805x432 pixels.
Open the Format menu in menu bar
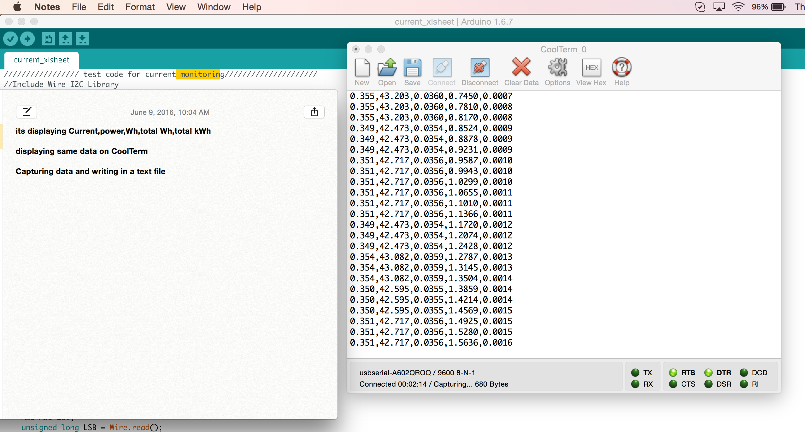point(139,7)
